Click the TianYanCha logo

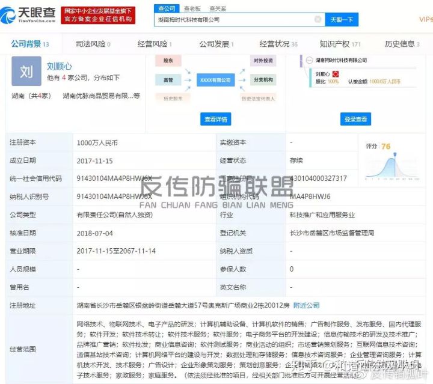pyautogui.click(x=28, y=15)
